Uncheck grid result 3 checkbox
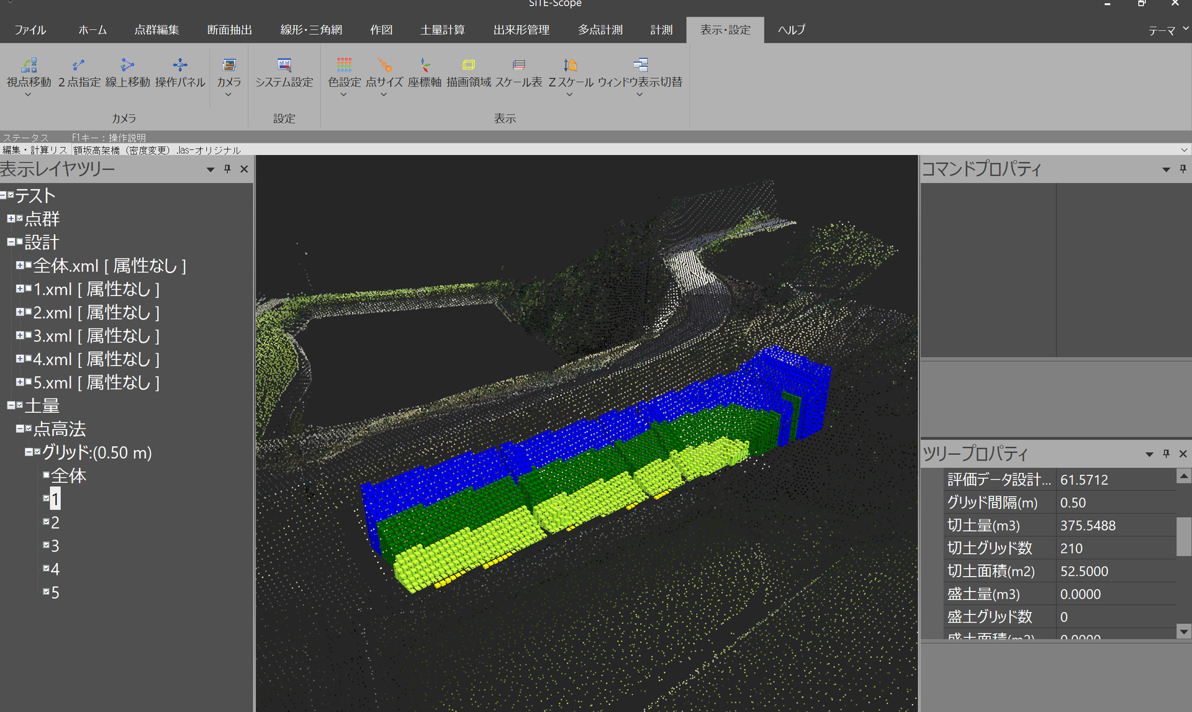This screenshot has width=1192, height=712. [x=46, y=545]
